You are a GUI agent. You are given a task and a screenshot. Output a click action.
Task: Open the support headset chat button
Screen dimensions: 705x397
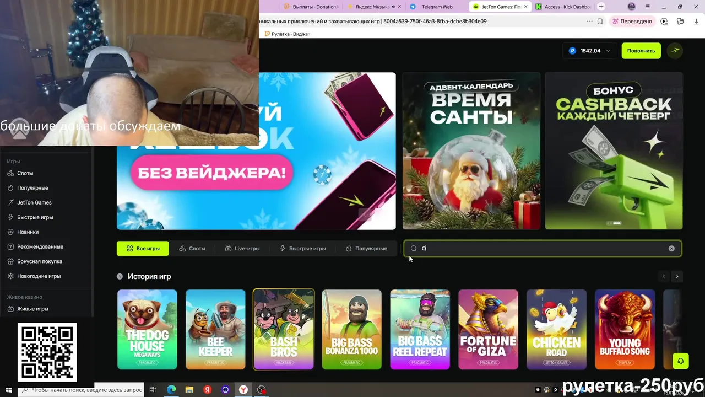[681, 361]
